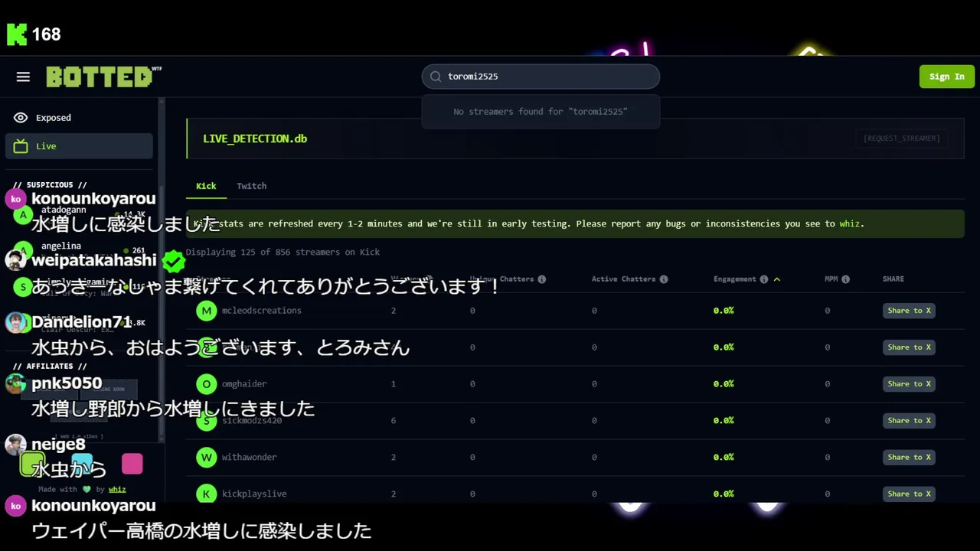Switch to the Twitch tab
Viewport: 980px width, 551px height.
click(251, 186)
